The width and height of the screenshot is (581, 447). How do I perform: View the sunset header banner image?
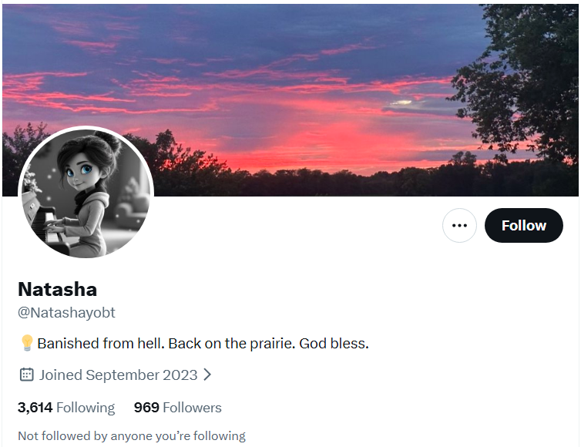pos(290,99)
